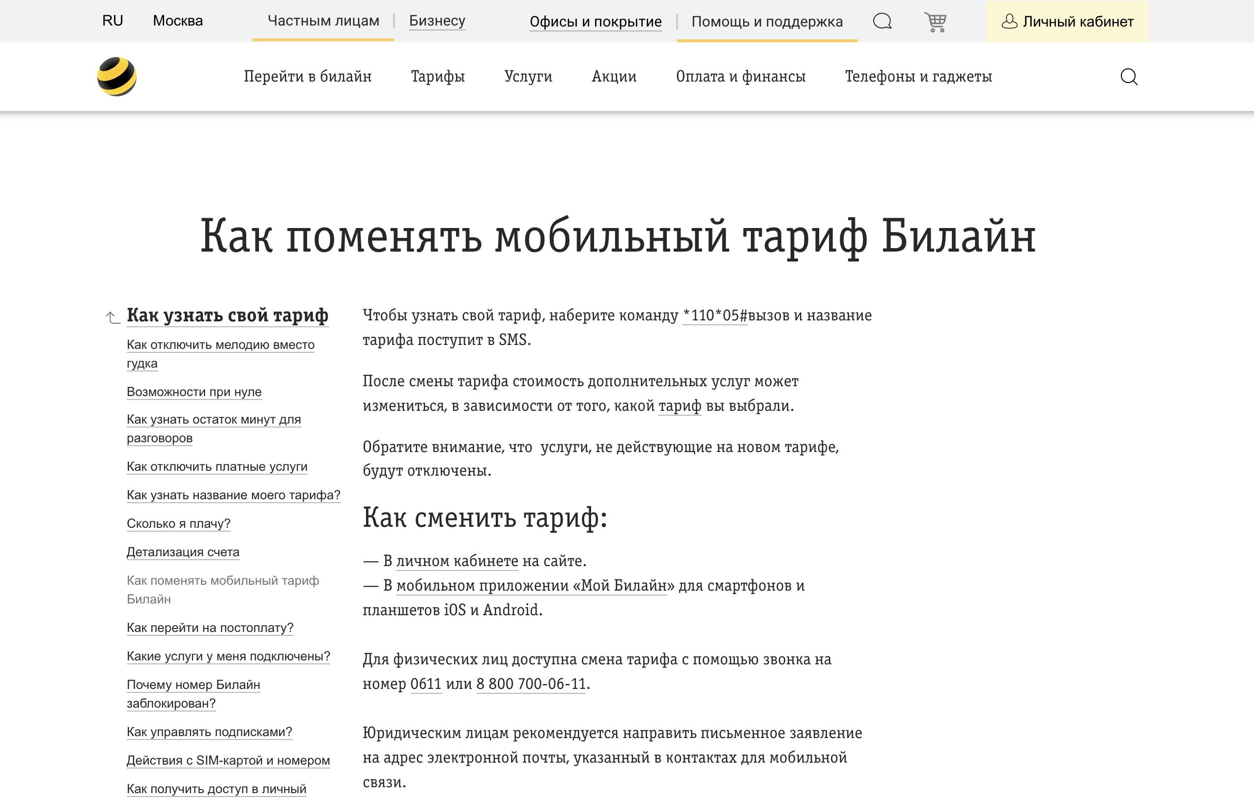This screenshot has width=1254, height=799.
Task: Click the person icon next to Личный кабинет
Action: (1010, 21)
